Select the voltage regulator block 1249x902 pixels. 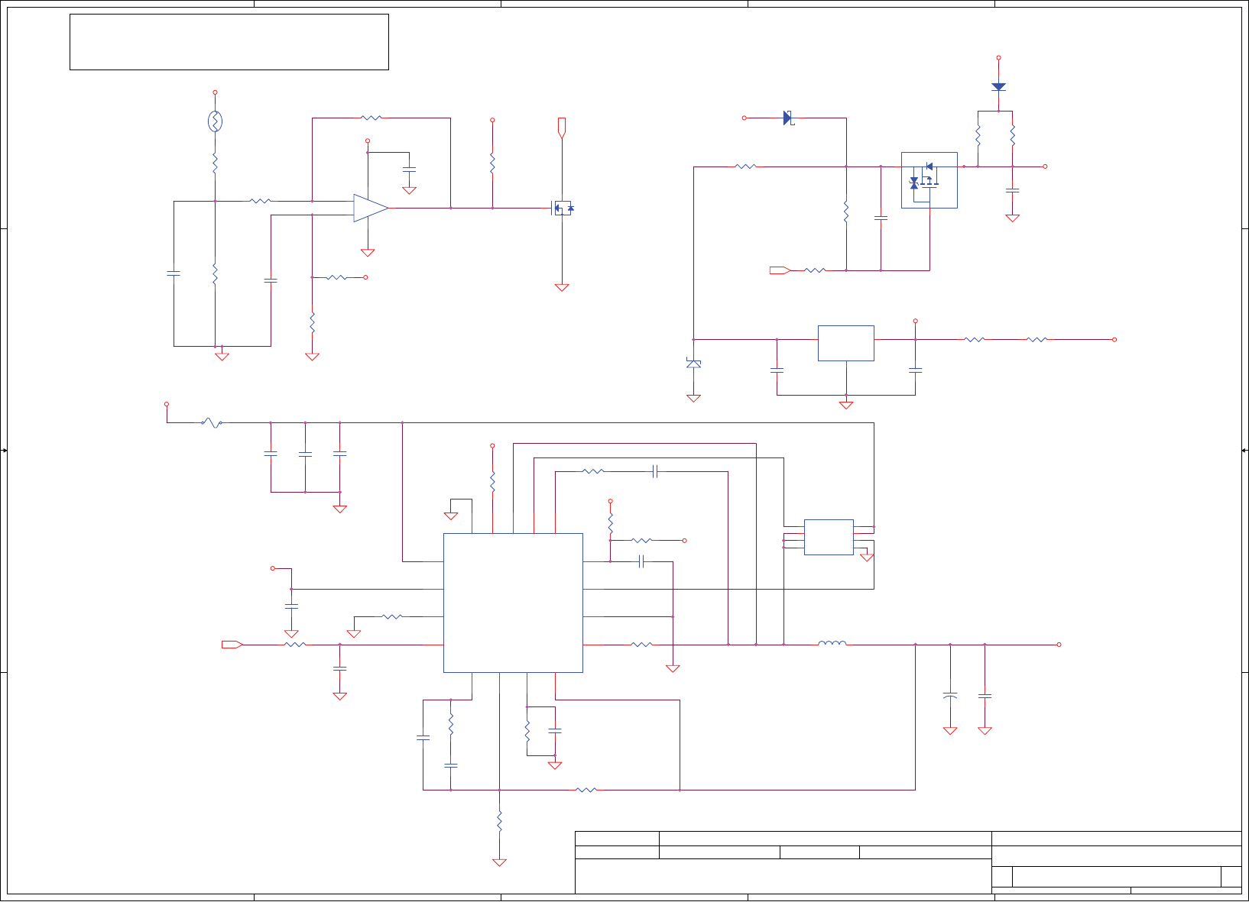(x=846, y=343)
